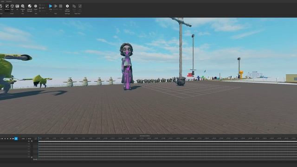Image resolution: width=297 pixels, height=167 pixels.
Task: Click the playhead marker at timeline start
Action: 39,138
